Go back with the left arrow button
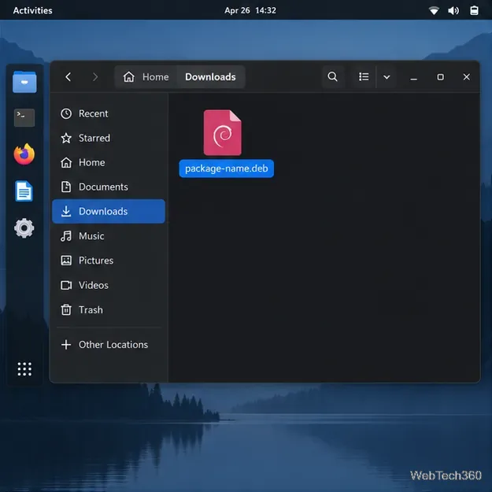 (68, 77)
